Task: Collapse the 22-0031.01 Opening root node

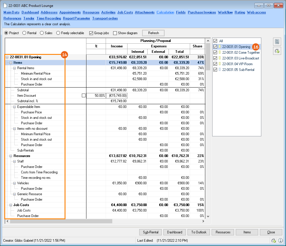Action: click(x=7, y=57)
